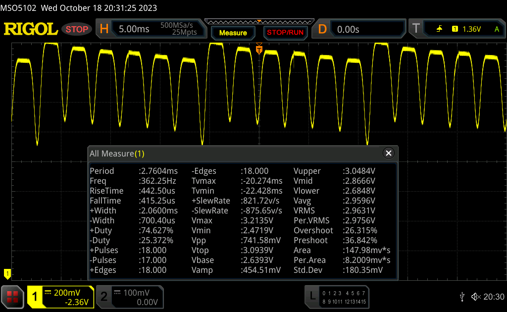The width and height of the screenshot is (507, 312).
Task: Toggle the L logic analyzer channels
Action: 337,297
